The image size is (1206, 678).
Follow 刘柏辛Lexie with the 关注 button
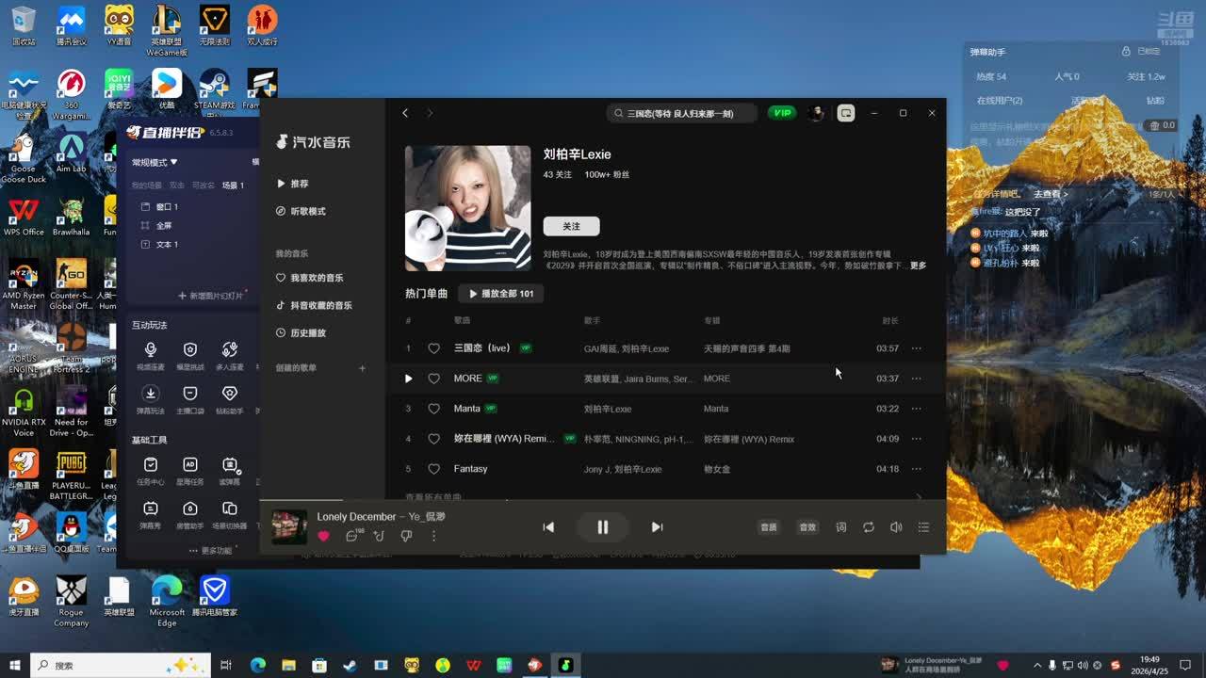(x=571, y=226)
